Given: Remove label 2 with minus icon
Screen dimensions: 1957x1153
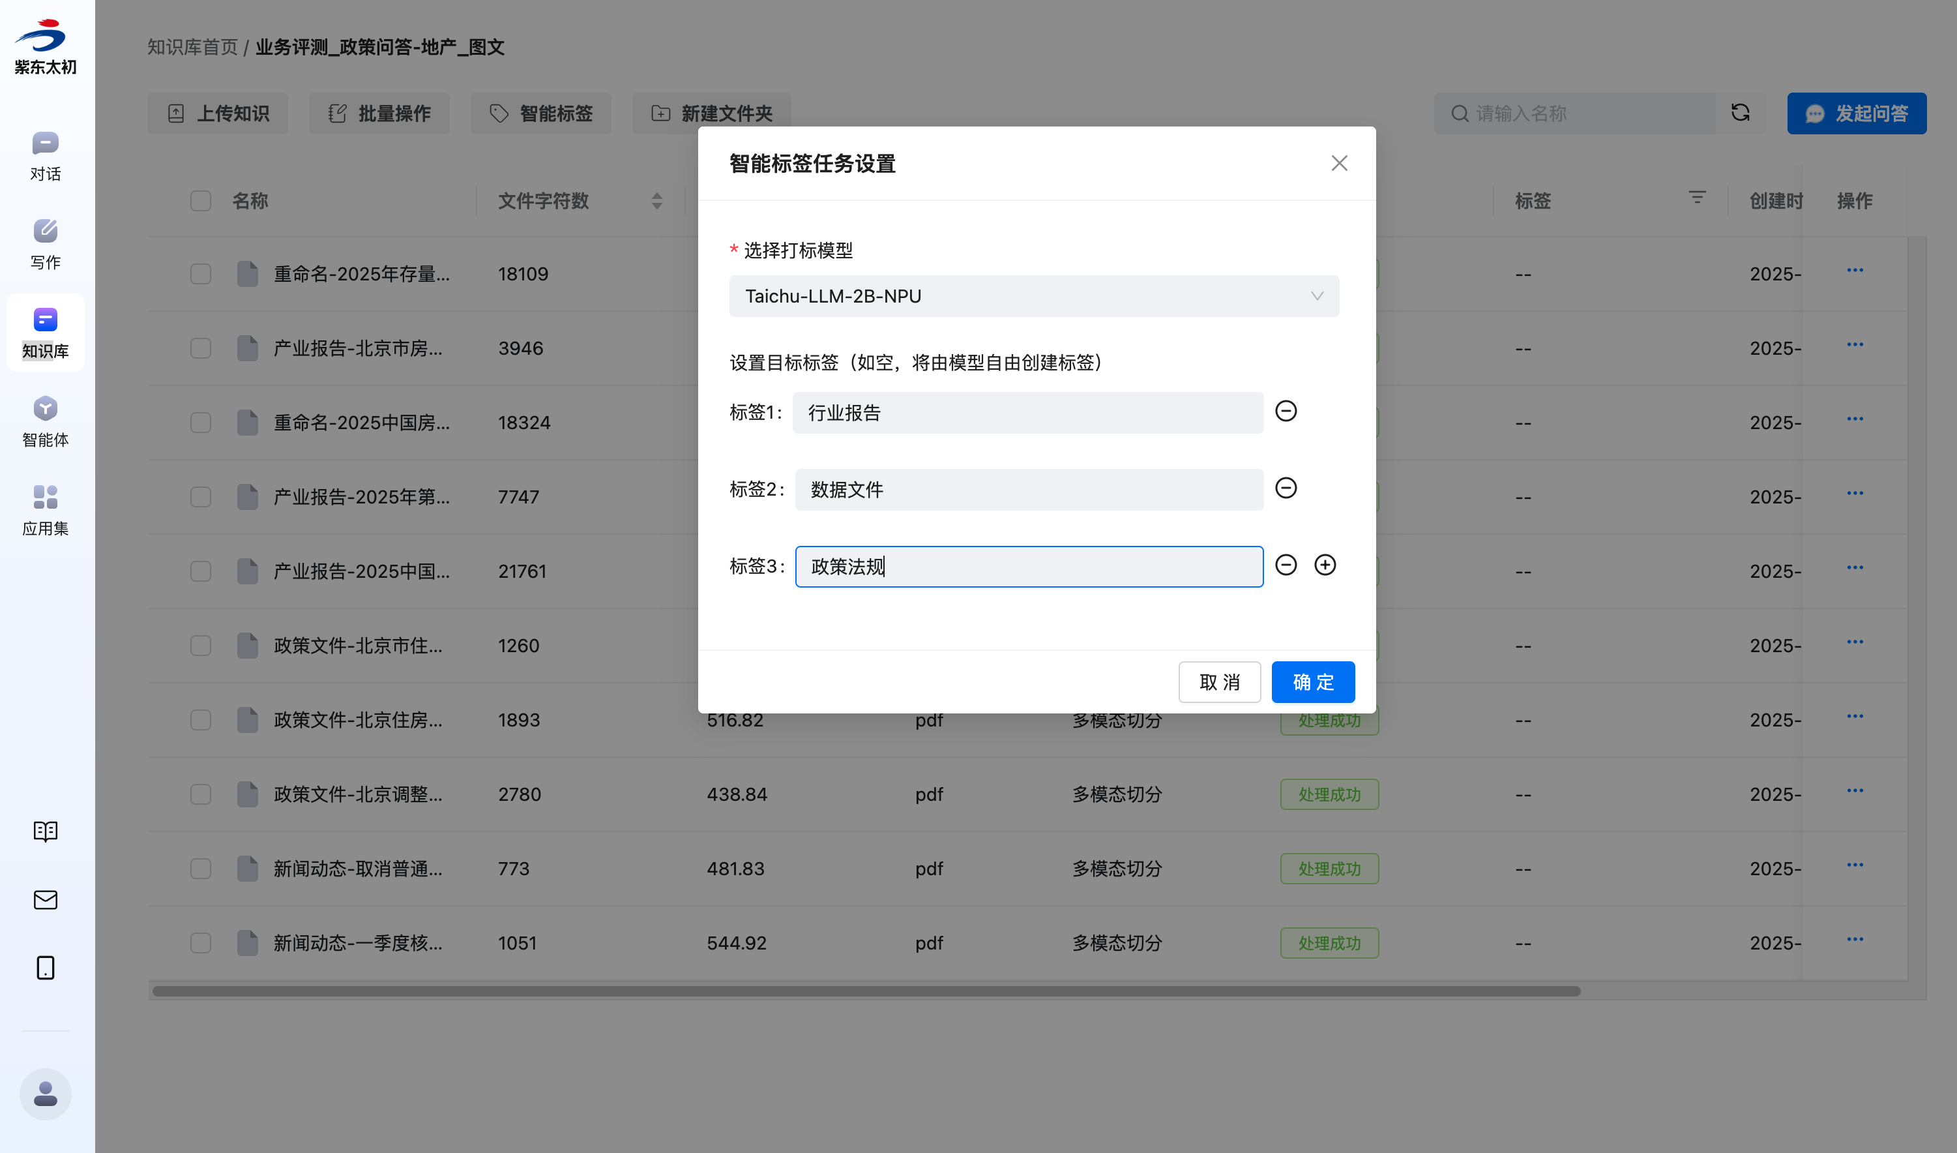Looking at the screenshot, I should (1286, 488).
